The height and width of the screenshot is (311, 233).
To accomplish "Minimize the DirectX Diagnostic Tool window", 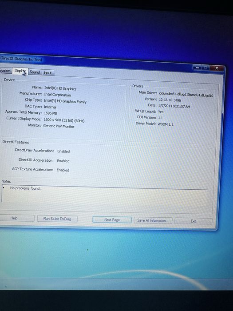I will point(197,68).
